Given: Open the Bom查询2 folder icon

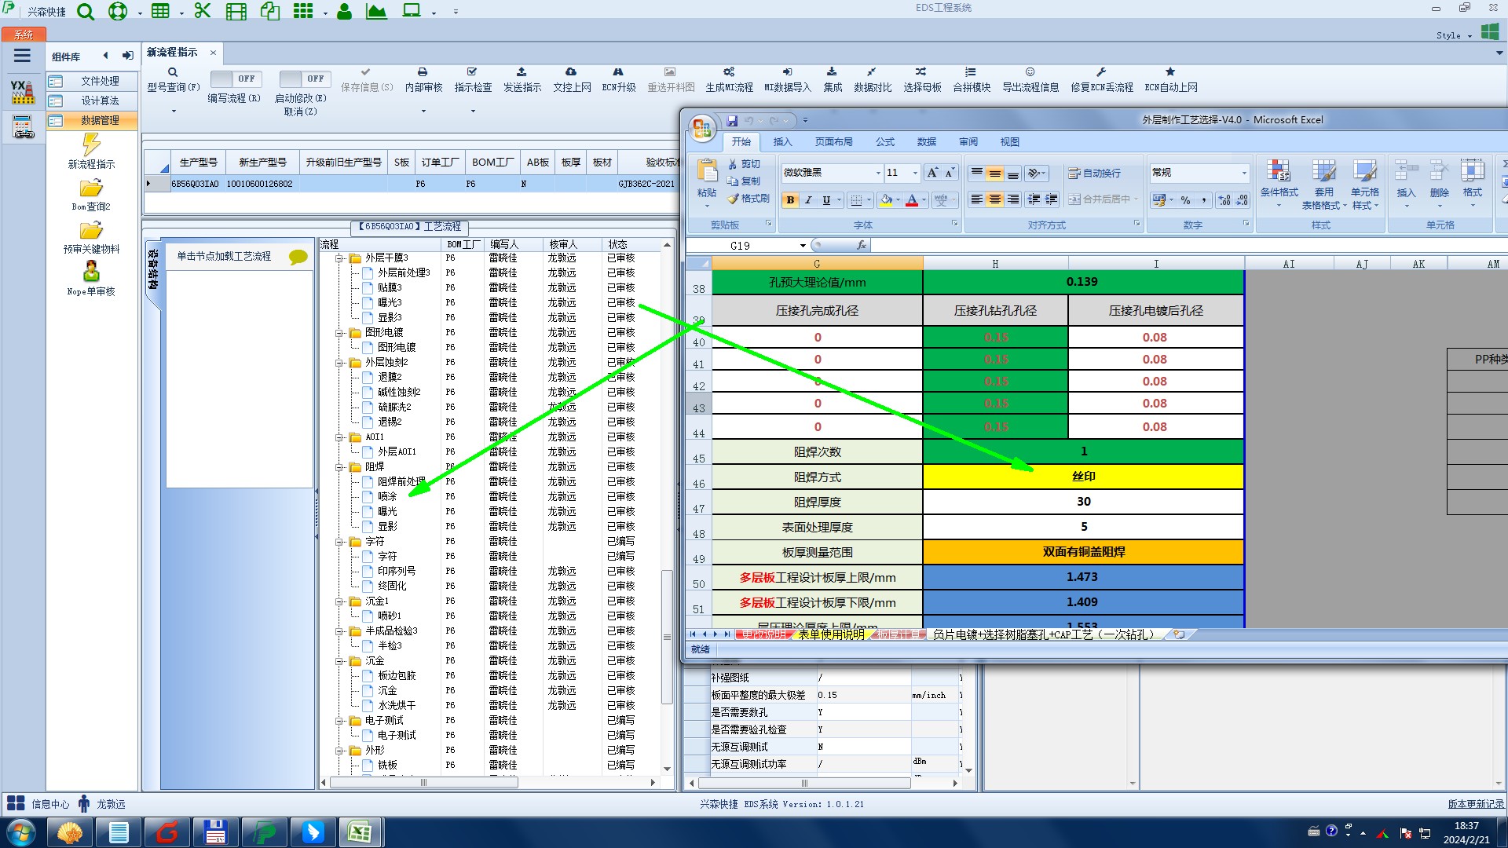Looking at the screenshot, I should click(x=91, y=188).
